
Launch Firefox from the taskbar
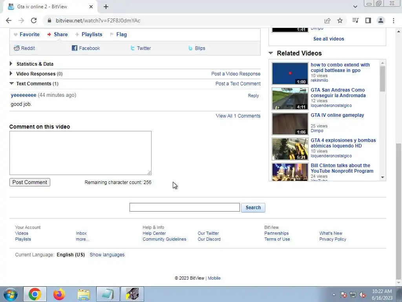point(59,294)
